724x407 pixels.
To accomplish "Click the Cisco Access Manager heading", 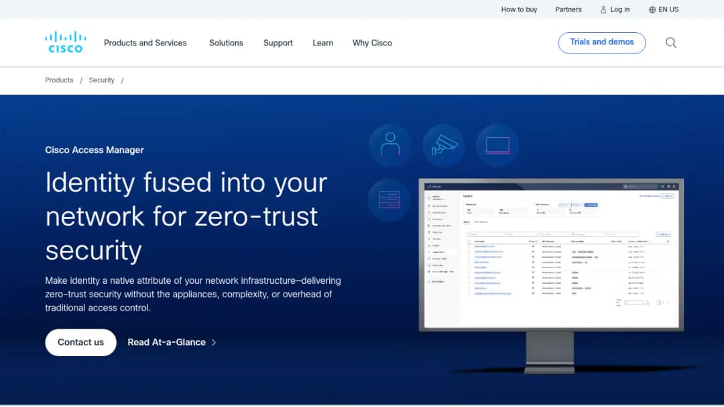I will click(95, 150).
